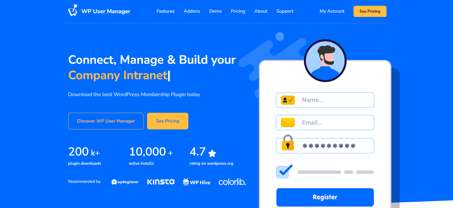
Task: Click the hero See Pricing button below headline
Action: [168, 121]
